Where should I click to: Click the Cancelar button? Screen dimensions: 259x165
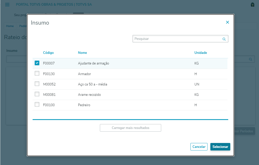[x=199, y=147]
